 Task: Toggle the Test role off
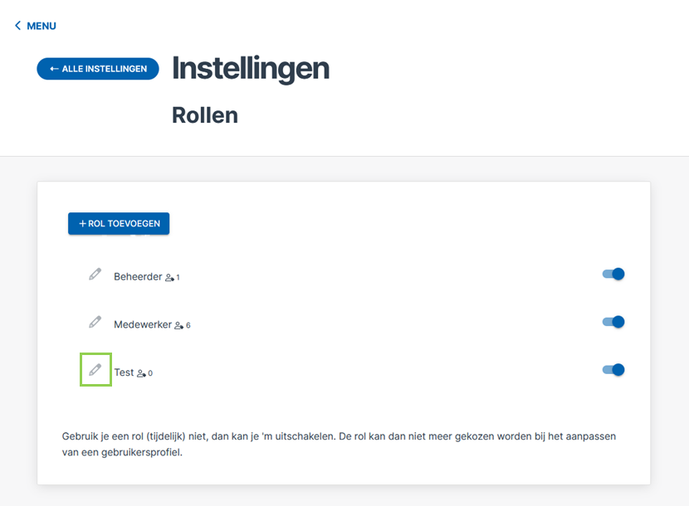click(x=613, y=370)
